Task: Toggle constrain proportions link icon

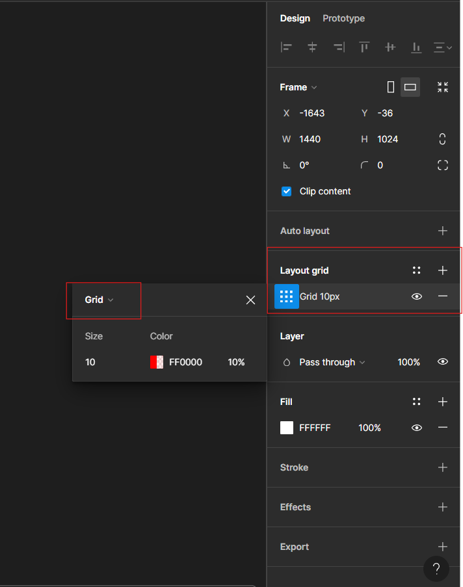Action: pos(443,139)
